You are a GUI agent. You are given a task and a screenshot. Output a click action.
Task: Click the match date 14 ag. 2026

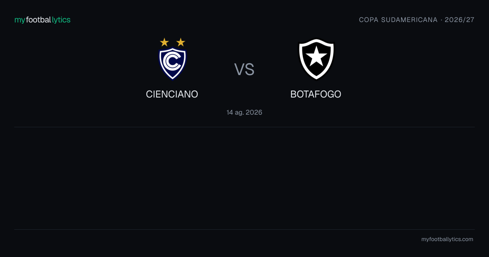[244, 112]
